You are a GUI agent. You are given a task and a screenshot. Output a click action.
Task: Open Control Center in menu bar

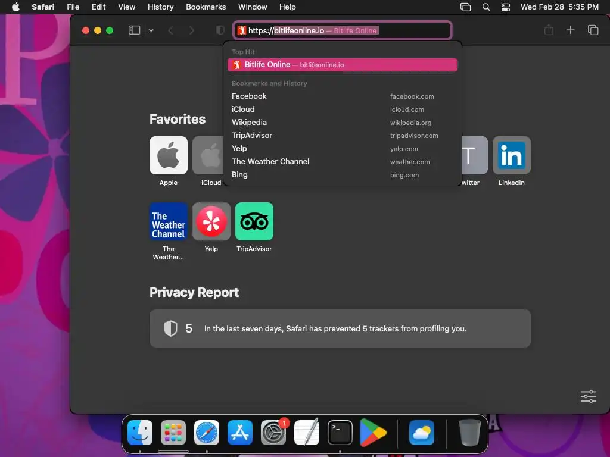[506, 7]
